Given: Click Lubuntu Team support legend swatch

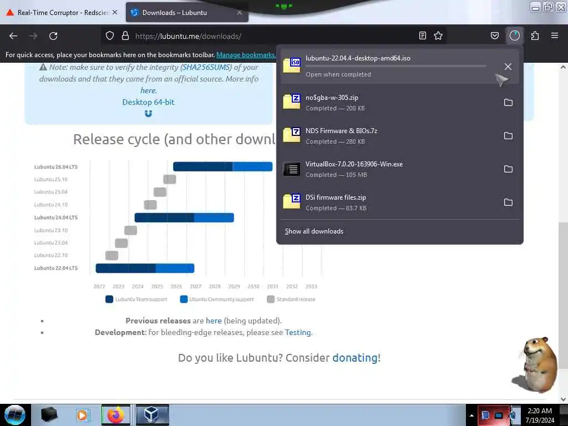Looking at the screenshot, I should tap(109, 299).
